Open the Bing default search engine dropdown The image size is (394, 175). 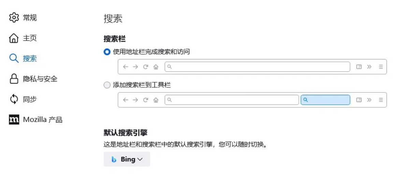click(127, 159)
